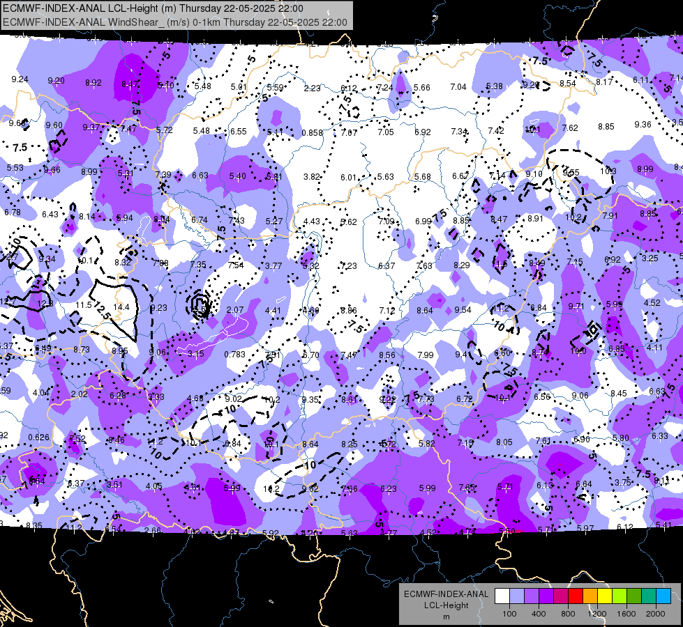This screenshot has width=683, height=627.
Task: Click the wind shear value 8.45
Action: [619, 394]
